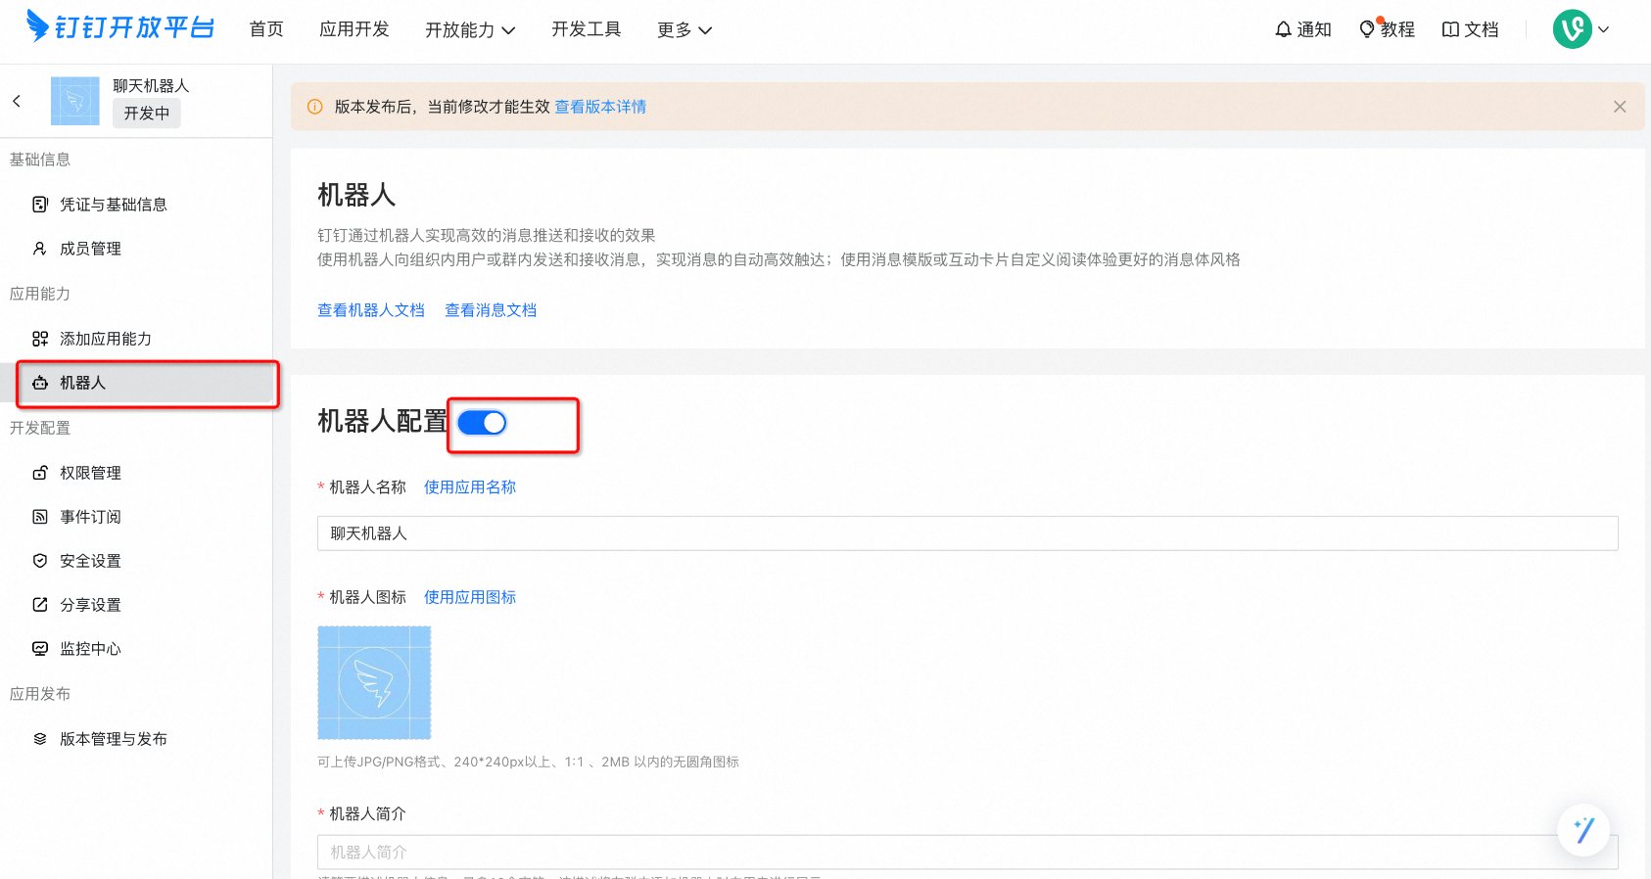Image resolution: width=1651 pixels, height=879 pixels.
Task: Open the 查看机器人文档 link
Action: point(371,310)
